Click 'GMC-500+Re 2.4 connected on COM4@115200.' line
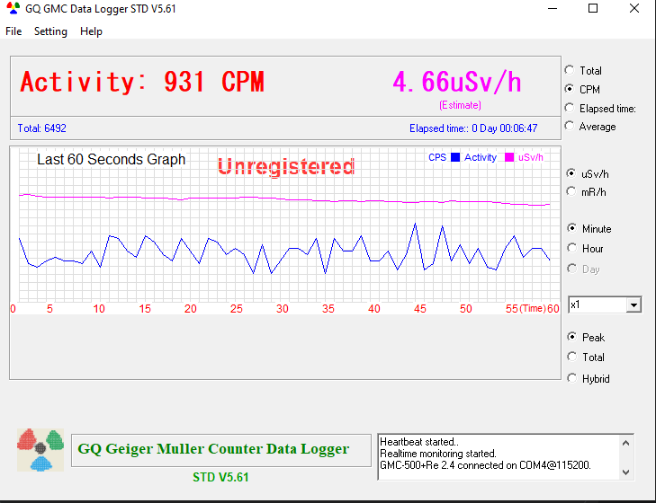656x503 pixels. click(485, 465)
